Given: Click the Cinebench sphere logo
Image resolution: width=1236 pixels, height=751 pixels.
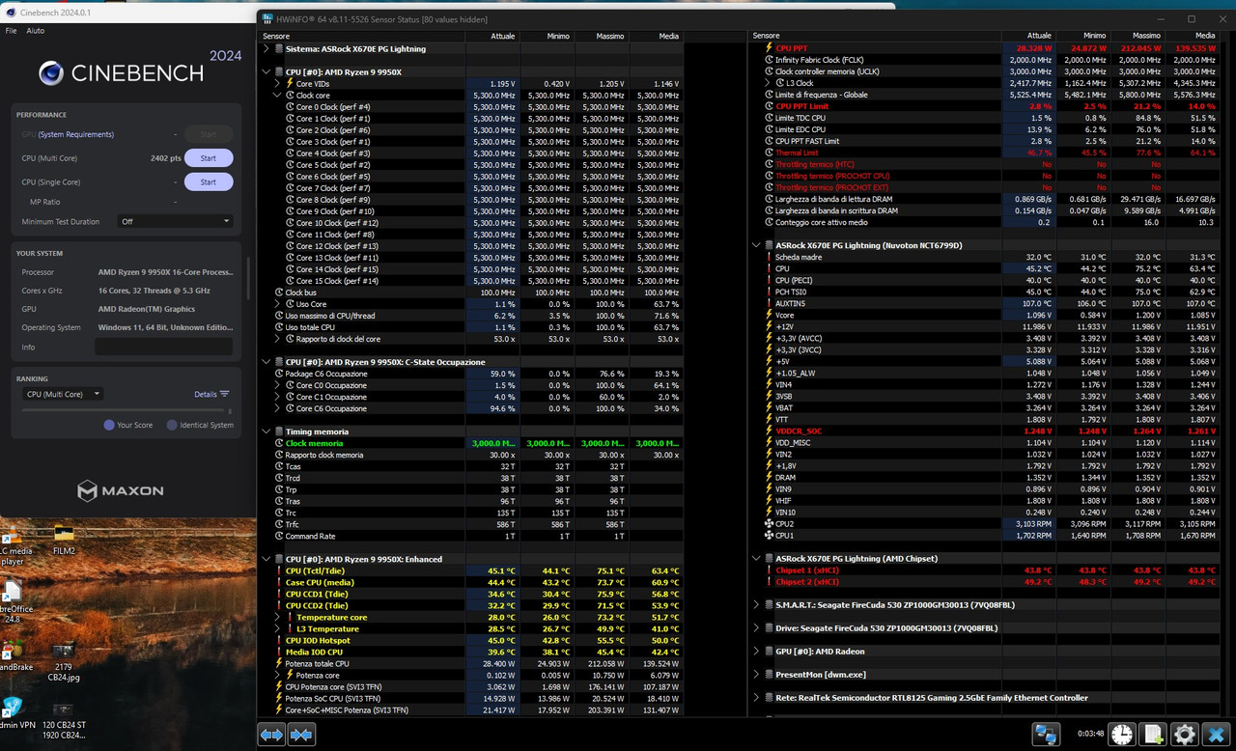Looking at the screenshot, I should click(x=51, y=73).
